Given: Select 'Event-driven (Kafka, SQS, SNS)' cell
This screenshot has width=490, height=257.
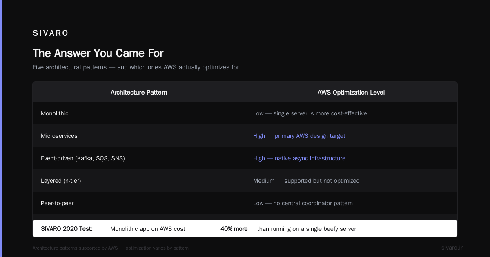Looking at the screenshot, I should coord(83,158).
